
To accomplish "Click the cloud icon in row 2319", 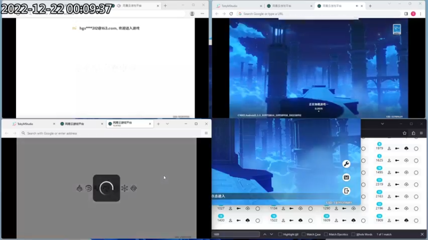I will pos(407,184).
